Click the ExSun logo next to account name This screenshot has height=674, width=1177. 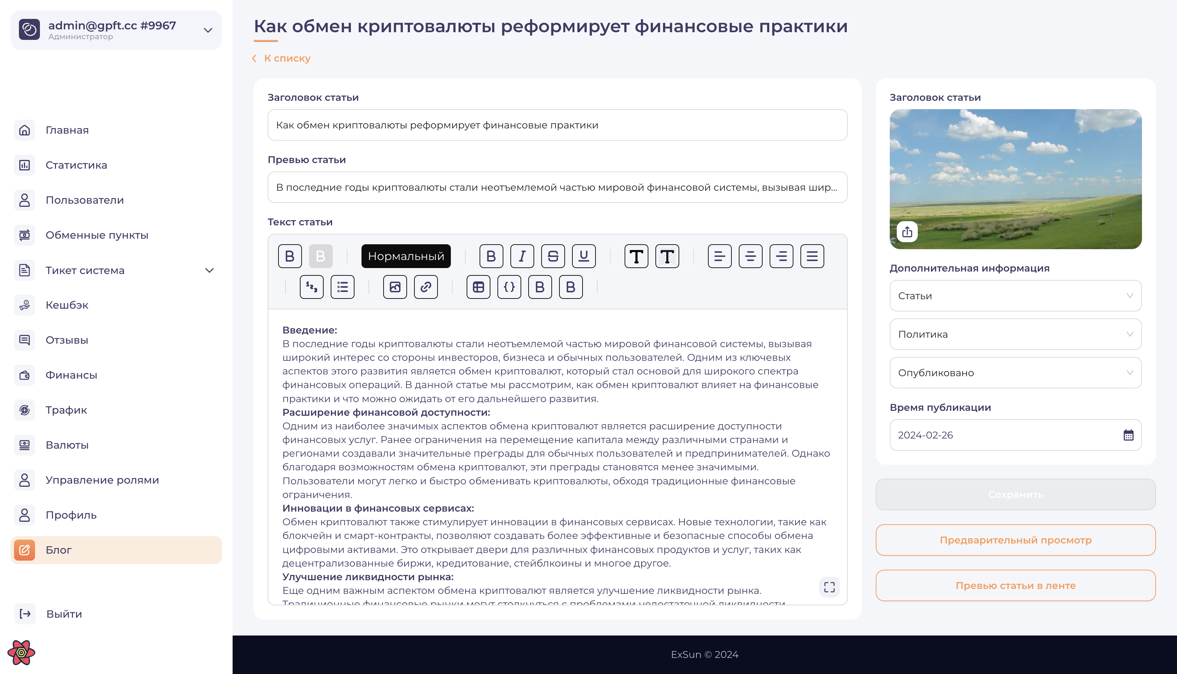(x=29, y=30)
